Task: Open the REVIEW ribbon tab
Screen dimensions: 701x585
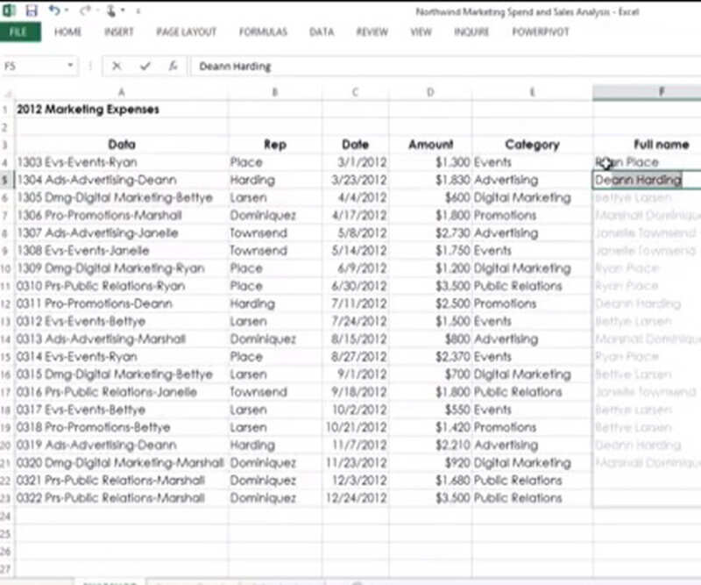Action: click(372, 32)
